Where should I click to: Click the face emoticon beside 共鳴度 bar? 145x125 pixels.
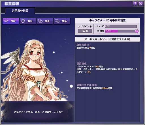tap(137, 31)
